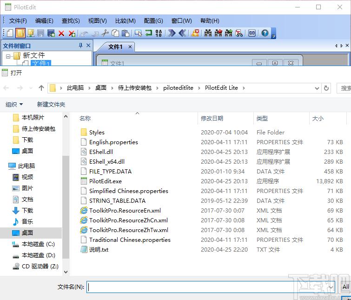Viewport: 351px width, 300px height.
Task: Open the 比较(M) menu
Action: [x=126, y=21]
